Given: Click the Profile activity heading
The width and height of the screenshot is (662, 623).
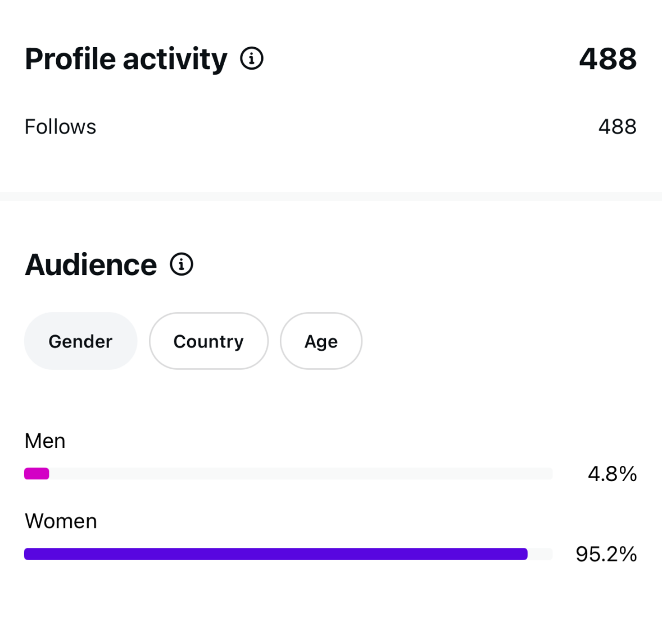Looking at the screenshot, I should (x=126, y=59).
